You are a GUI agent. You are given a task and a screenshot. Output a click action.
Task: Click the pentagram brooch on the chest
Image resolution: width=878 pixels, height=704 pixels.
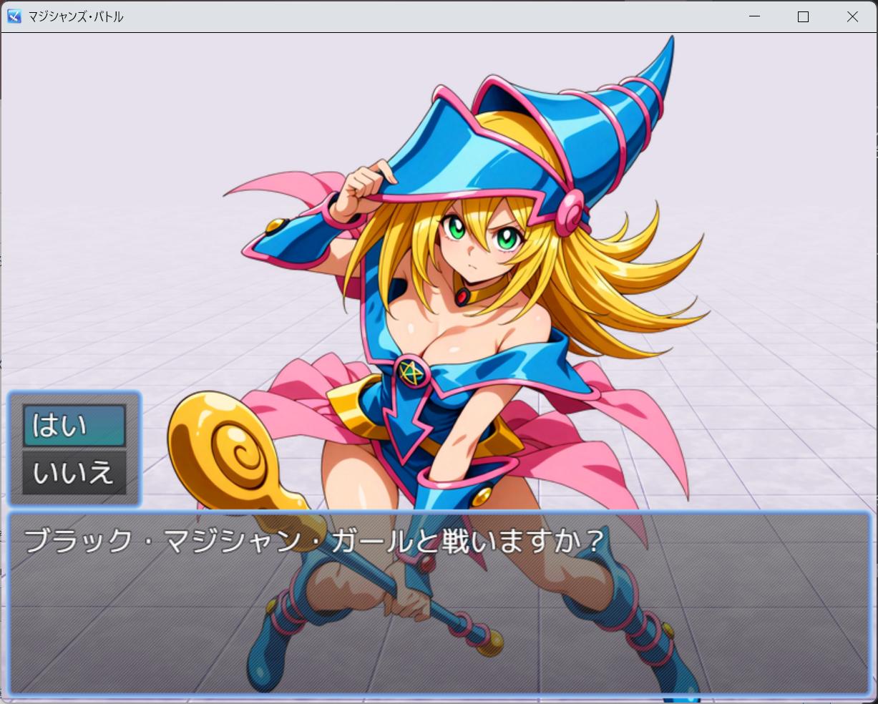(411, 370)
